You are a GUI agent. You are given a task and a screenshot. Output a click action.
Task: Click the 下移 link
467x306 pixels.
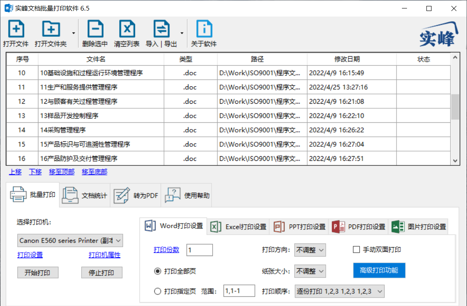35,172
